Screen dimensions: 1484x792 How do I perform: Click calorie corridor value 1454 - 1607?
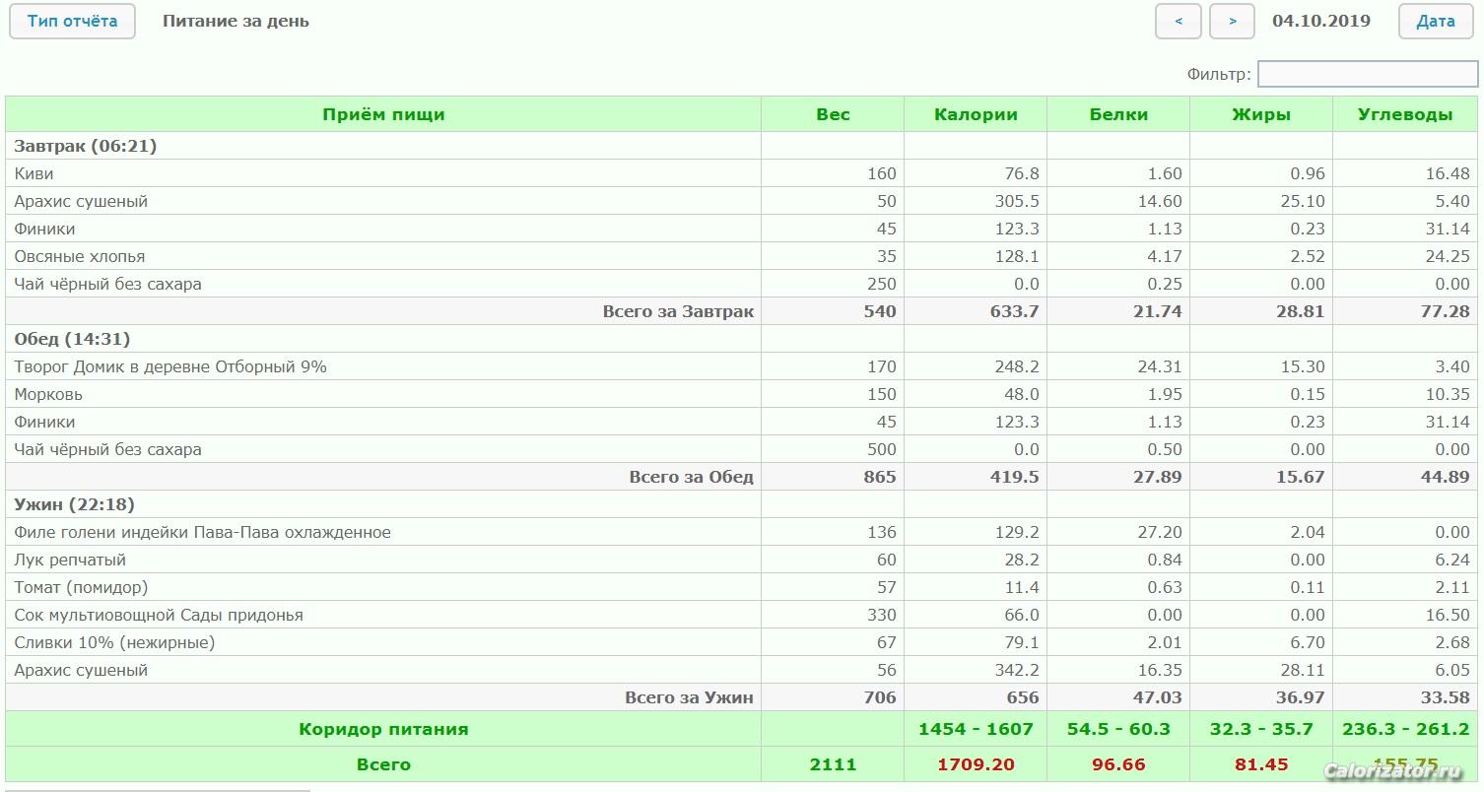pyautogui.click(x=976, y=729)
